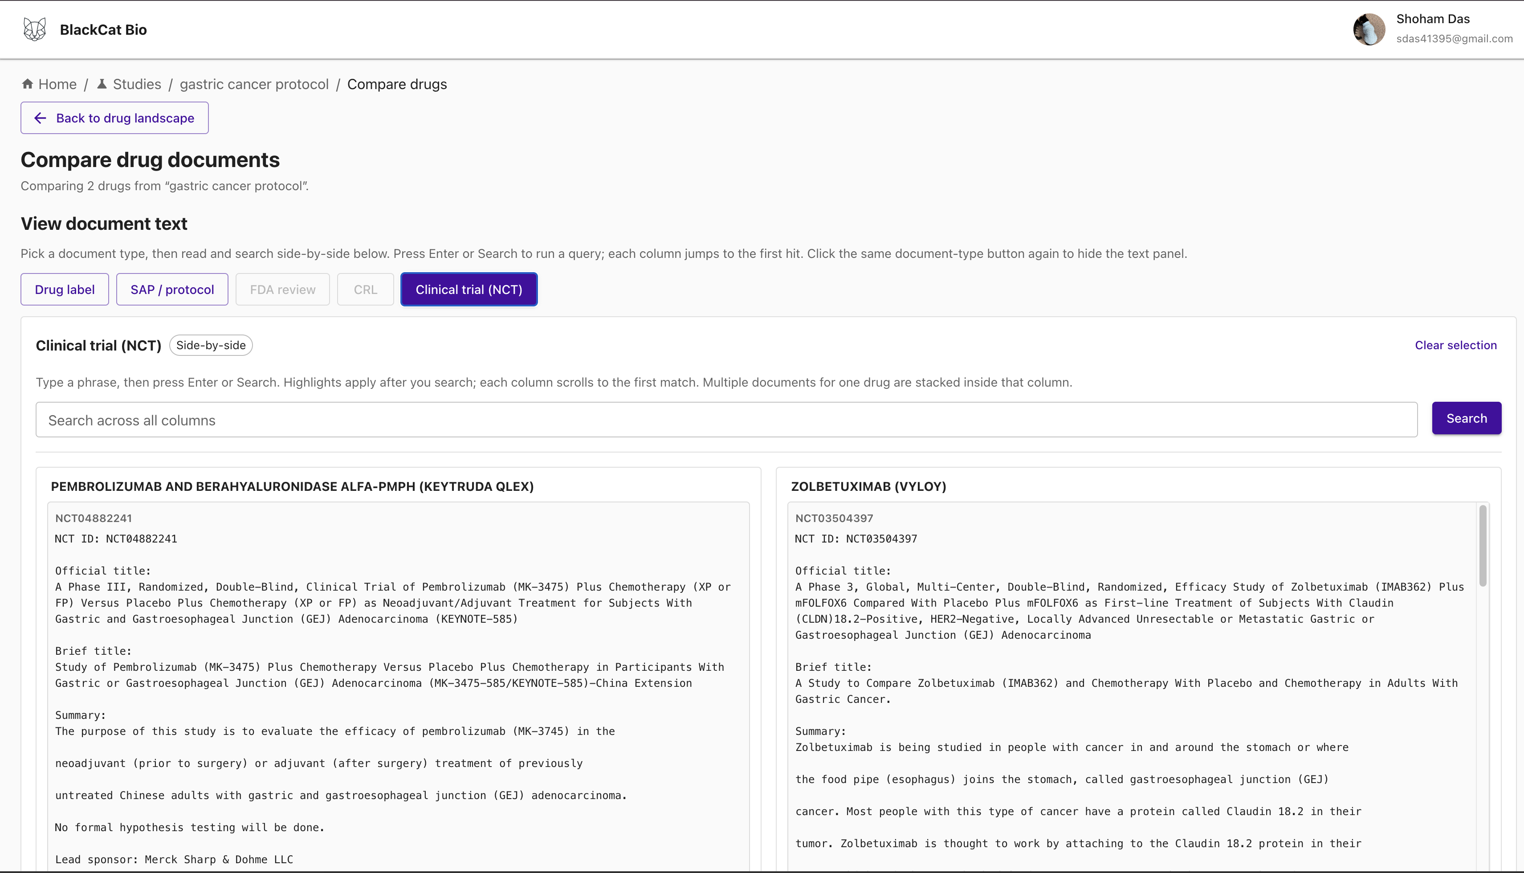1524x873 pixels.
Task: Select the CRL document type
Action: [x=366, y=290]
